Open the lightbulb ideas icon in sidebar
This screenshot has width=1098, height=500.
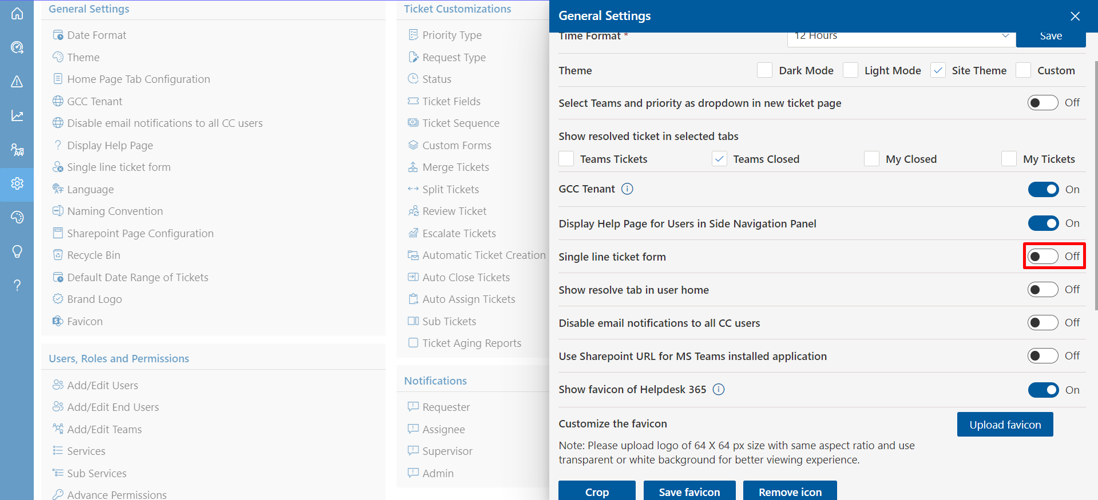[17, 251]
